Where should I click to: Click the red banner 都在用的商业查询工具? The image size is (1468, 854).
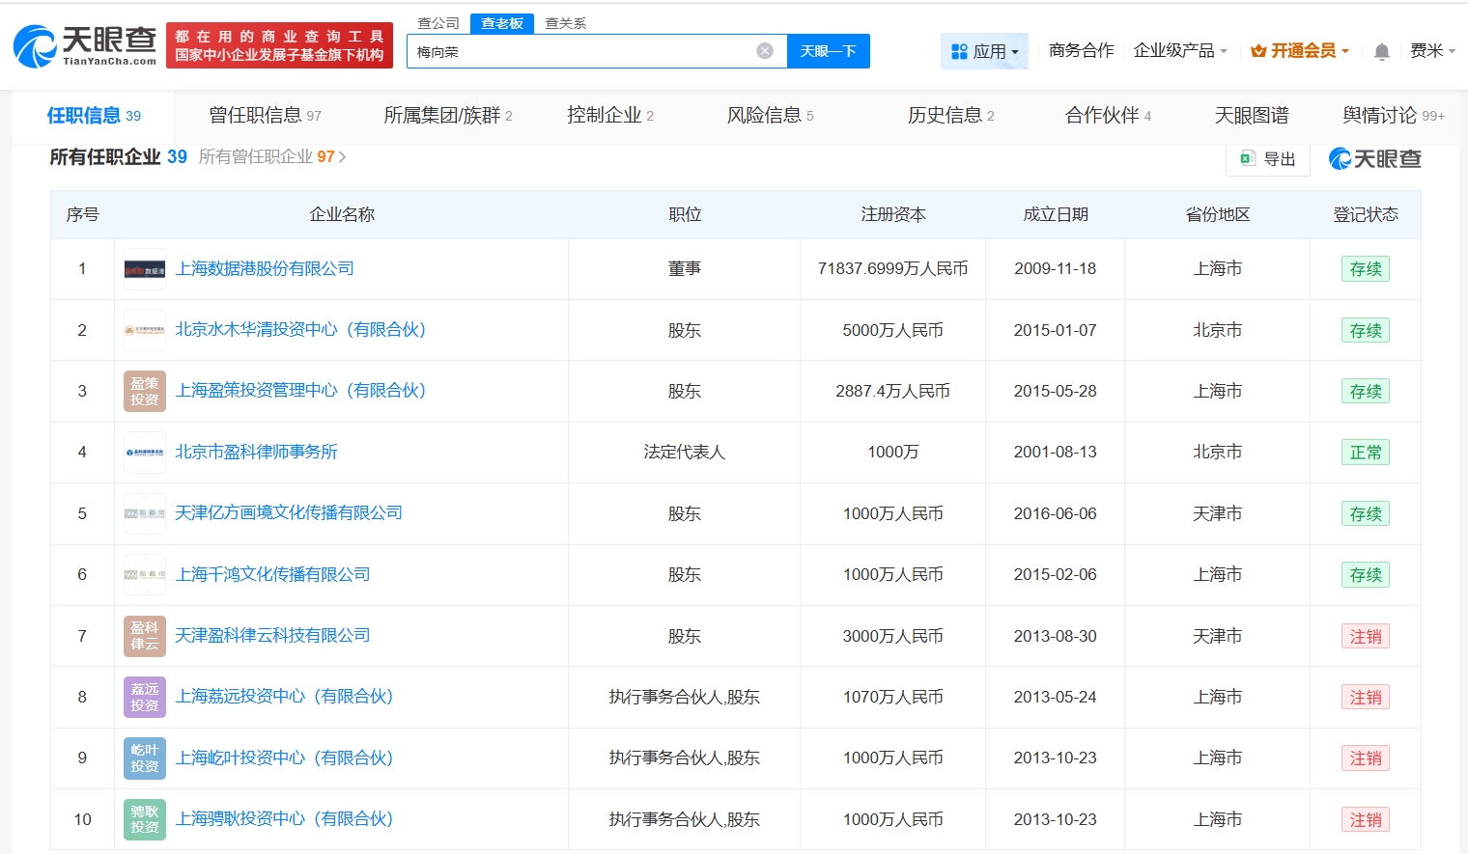click(x=279, y=45)
